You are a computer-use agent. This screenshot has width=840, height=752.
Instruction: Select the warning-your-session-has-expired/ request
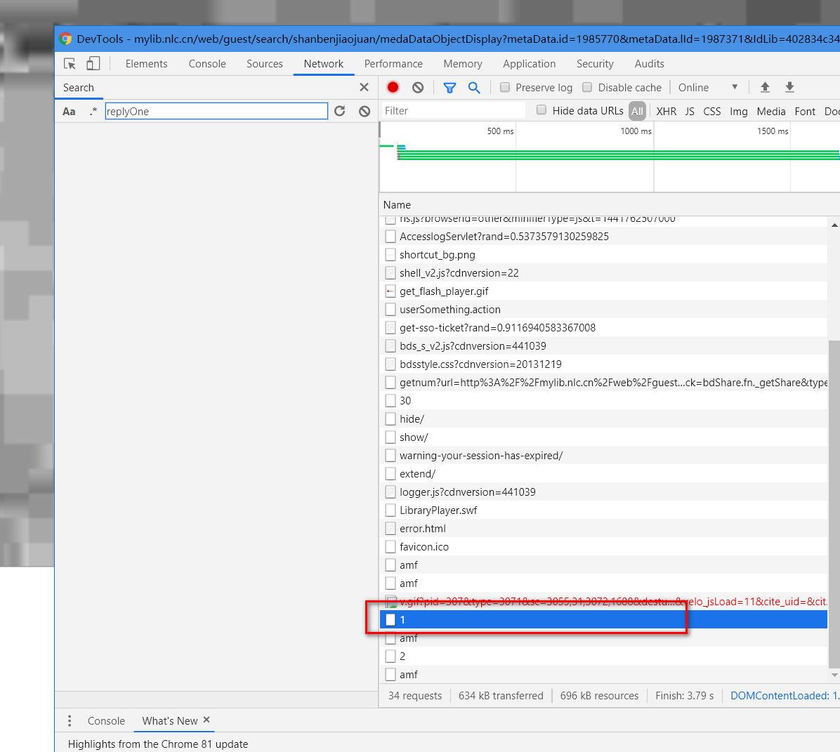603,456
